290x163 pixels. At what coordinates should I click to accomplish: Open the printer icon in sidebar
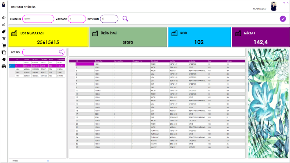click(4, 66)
